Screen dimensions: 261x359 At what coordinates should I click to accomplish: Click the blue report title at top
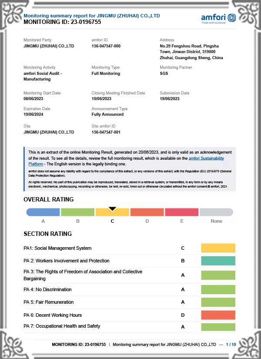tap(91, 16)
